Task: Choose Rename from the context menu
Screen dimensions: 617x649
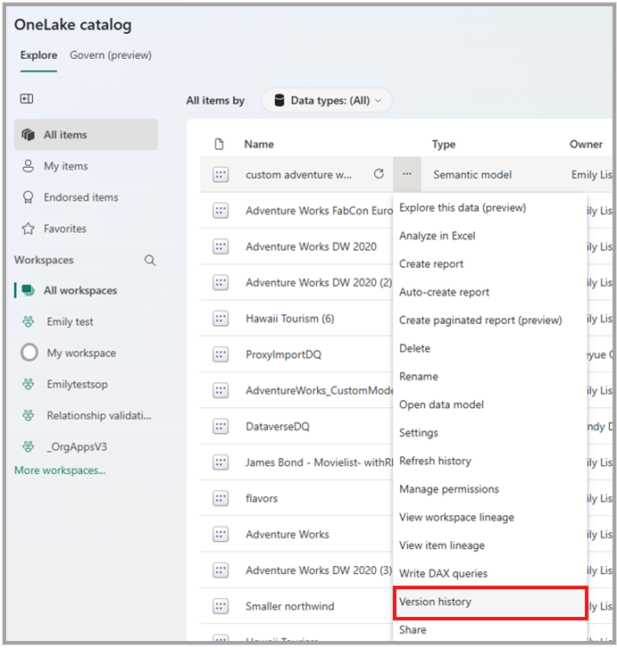Action: click(x=490, y=376)
